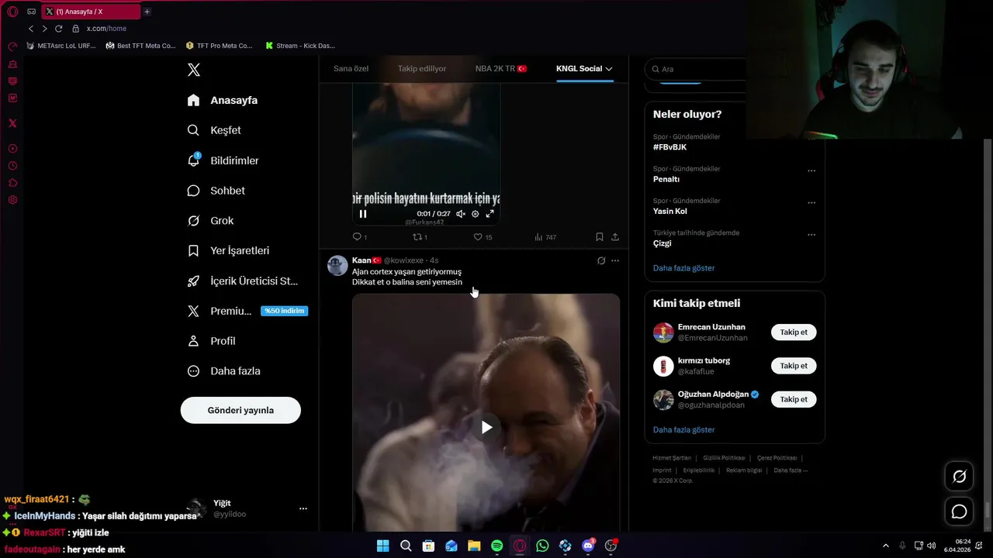Pause the playing video
The image size is (993, 558).
363,214
